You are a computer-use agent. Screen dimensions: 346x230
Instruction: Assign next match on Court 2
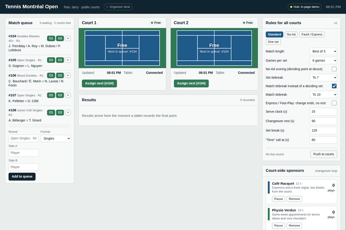point(191,84)
